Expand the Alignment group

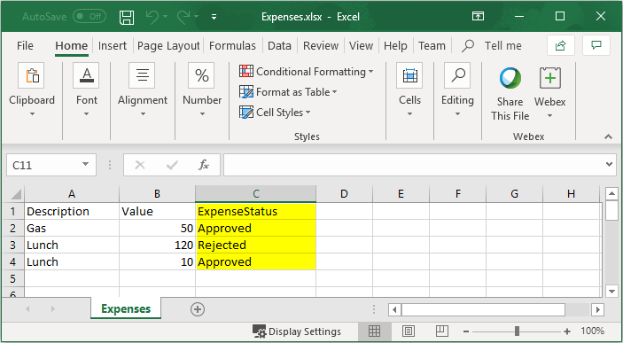point(143,90)
